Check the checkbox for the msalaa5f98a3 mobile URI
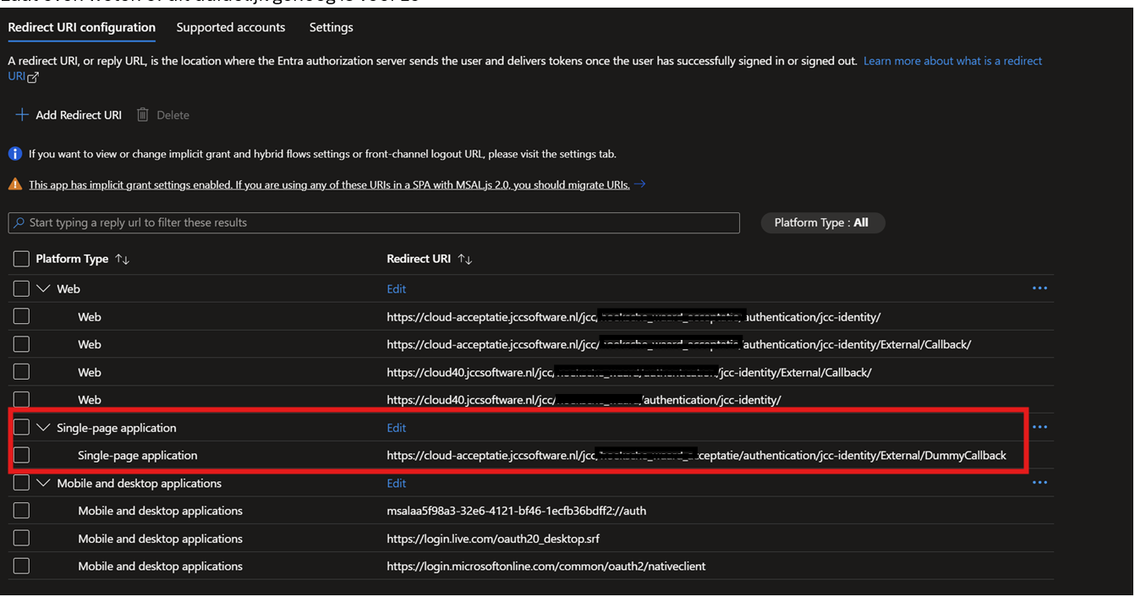 click(x=21, y=510)
